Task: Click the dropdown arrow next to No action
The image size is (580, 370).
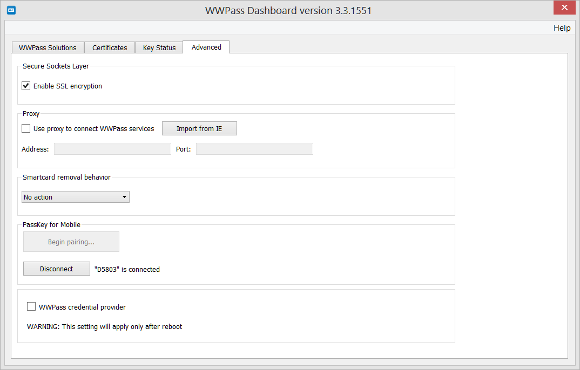Action: point(124,197)
